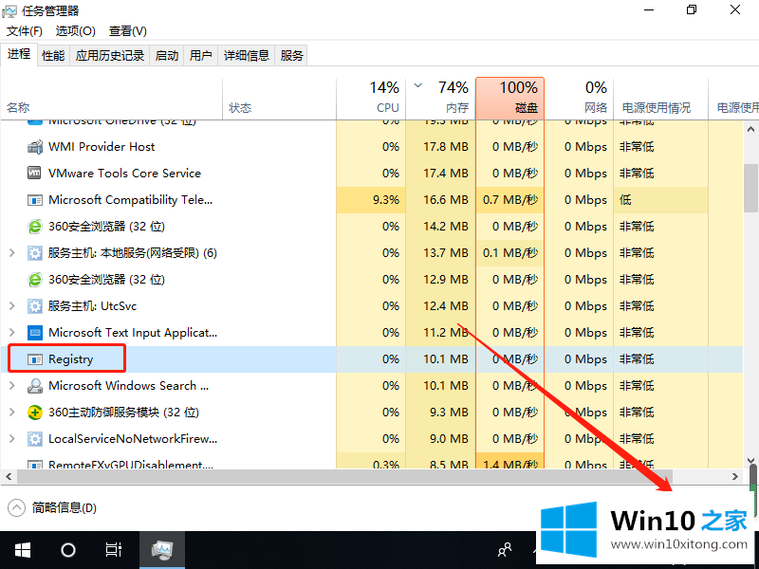Open the 查看(V) menu
This screenshot has height=569, width=759.
pos(128,31)
